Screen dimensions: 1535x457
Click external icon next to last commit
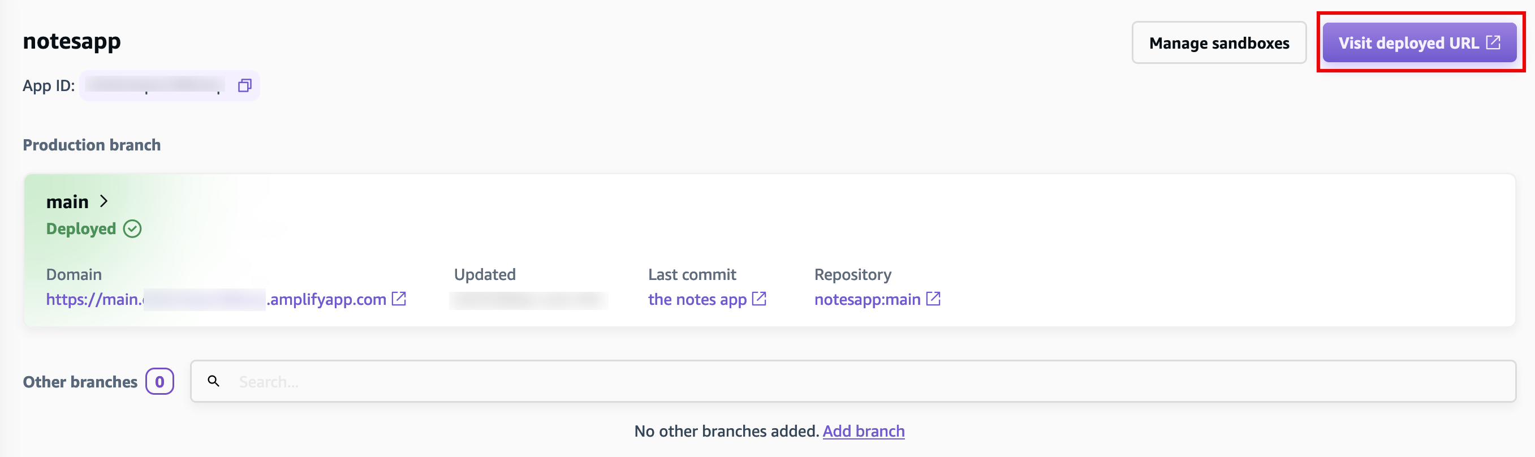click(x=759, y=299)
